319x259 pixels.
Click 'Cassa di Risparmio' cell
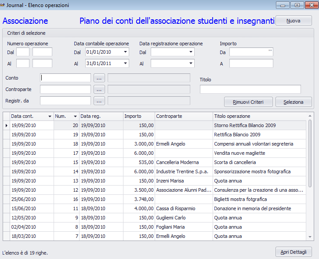[x=184, y=208]
